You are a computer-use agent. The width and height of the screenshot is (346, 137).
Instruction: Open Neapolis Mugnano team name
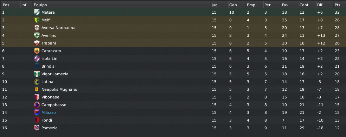[x=59, y=89]
